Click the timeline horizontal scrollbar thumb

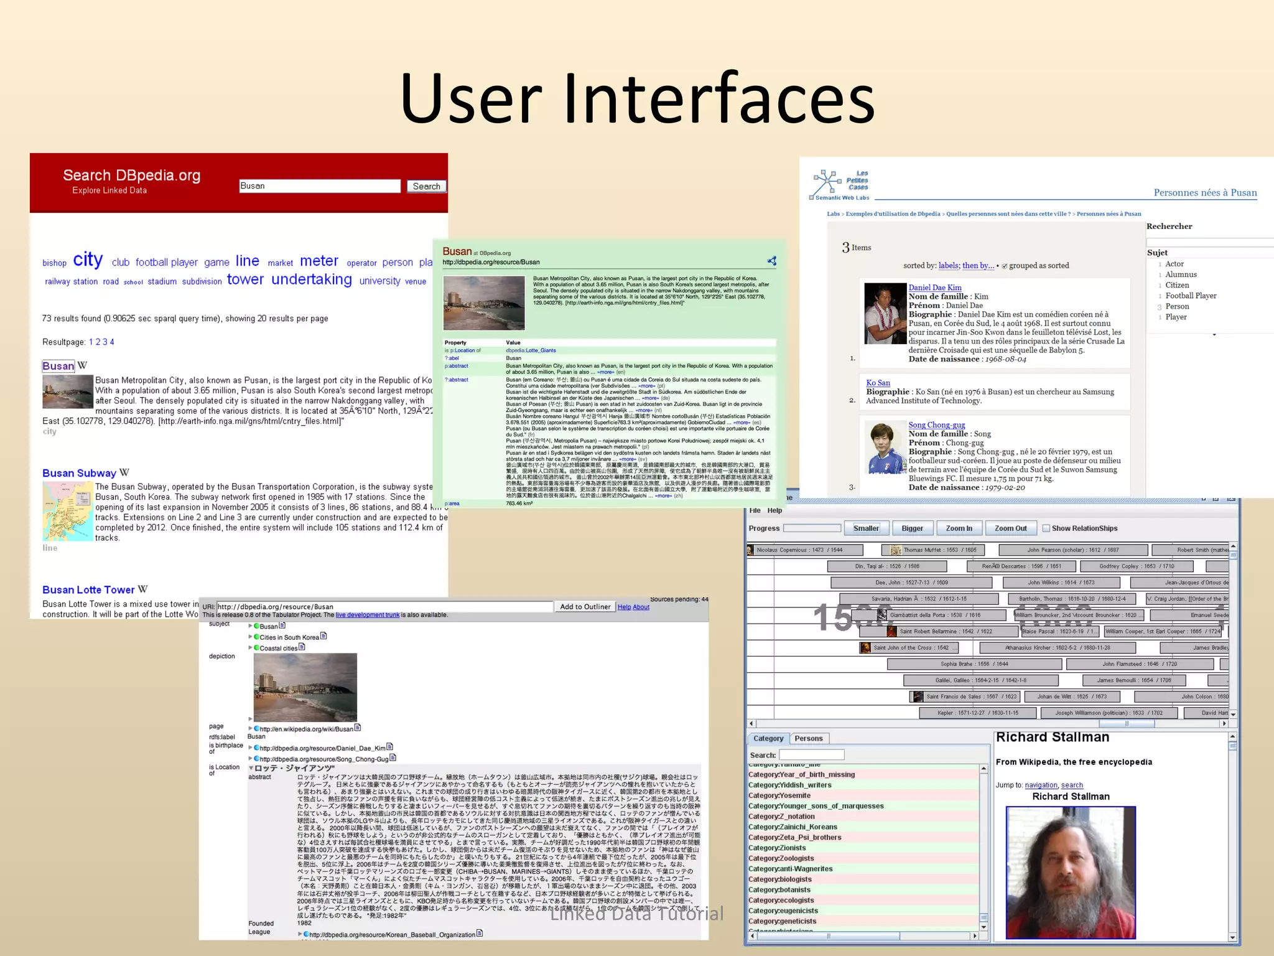[x=1127, y=723]
